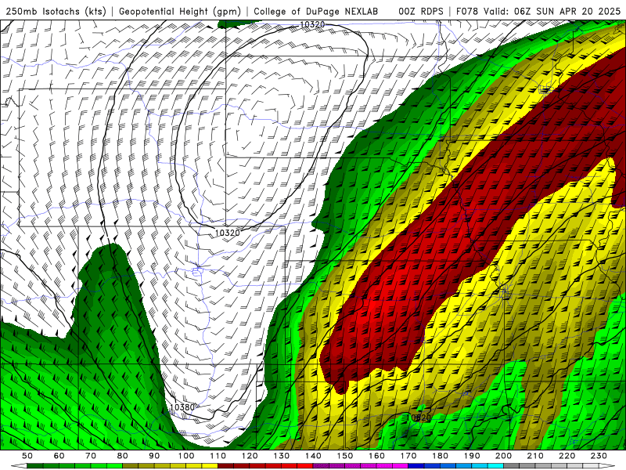Click the 120 knot legend label

[x=250, y=456]
